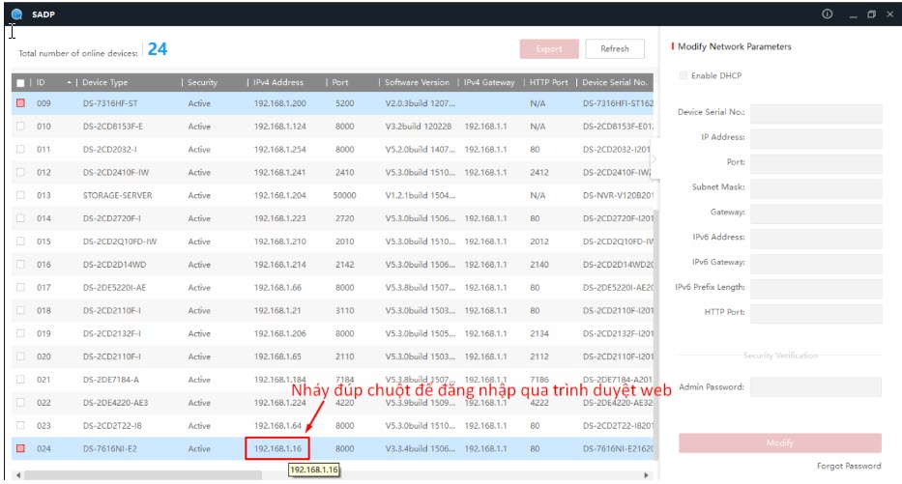Sort by the IPv4 Address column header
The image size is (902, 484).
point(278,83)
